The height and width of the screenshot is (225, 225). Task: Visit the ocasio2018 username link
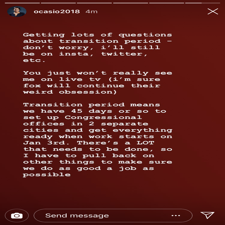57,12
